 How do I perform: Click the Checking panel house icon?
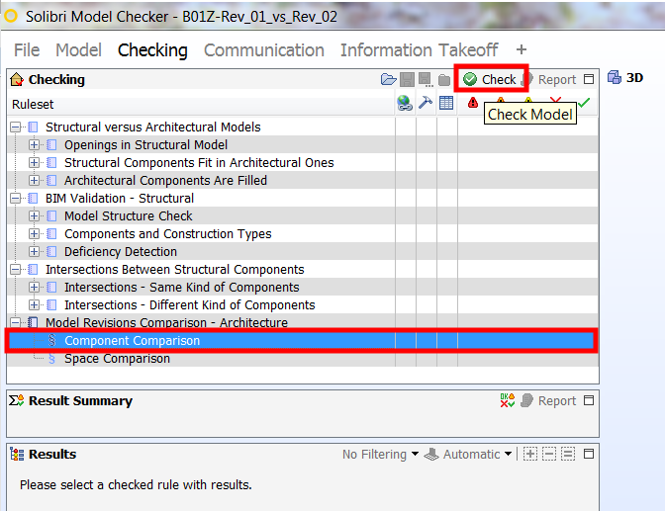point(17,79)
